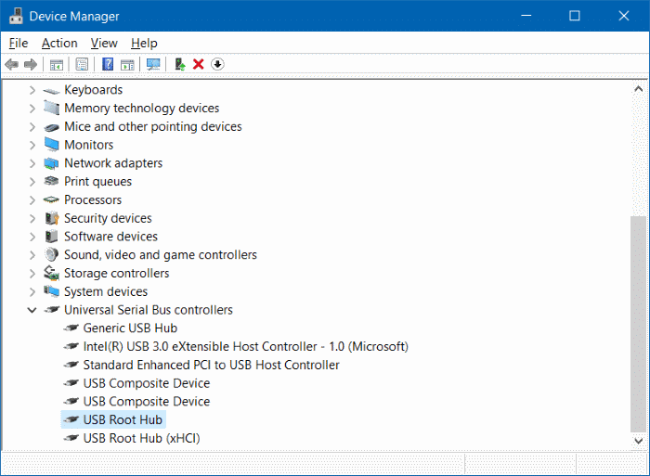Open the Help menu
Screen dimensions: 650x476
[x=144, y=43]
